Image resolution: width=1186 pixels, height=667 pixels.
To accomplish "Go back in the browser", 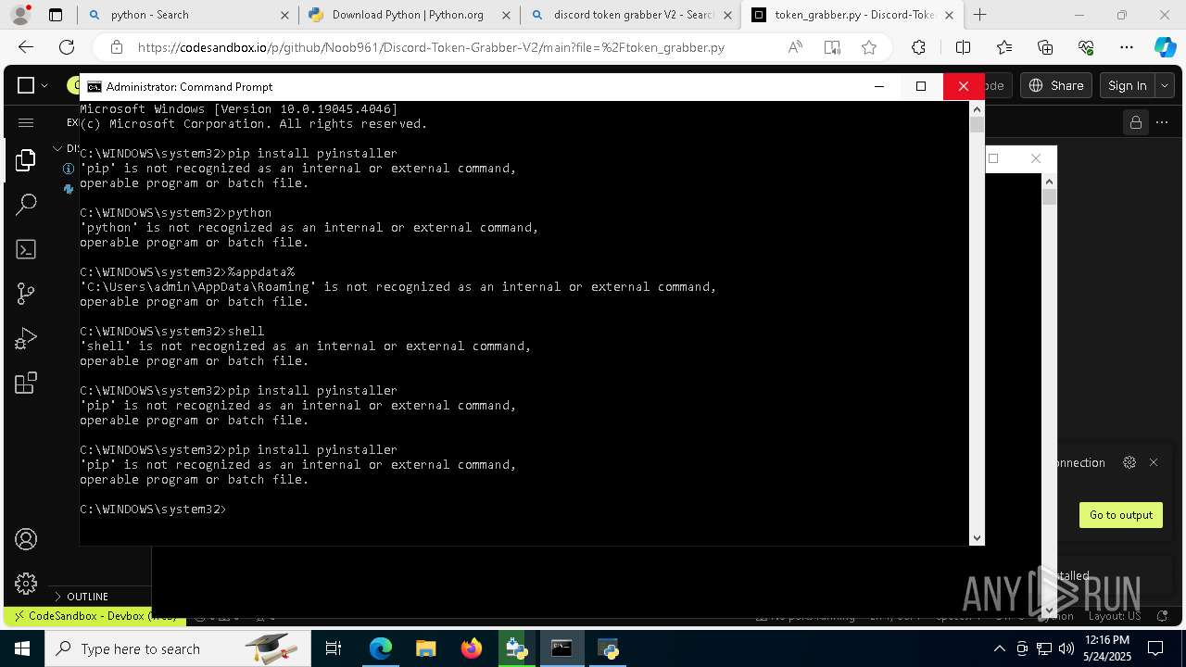I will [26, 47].
